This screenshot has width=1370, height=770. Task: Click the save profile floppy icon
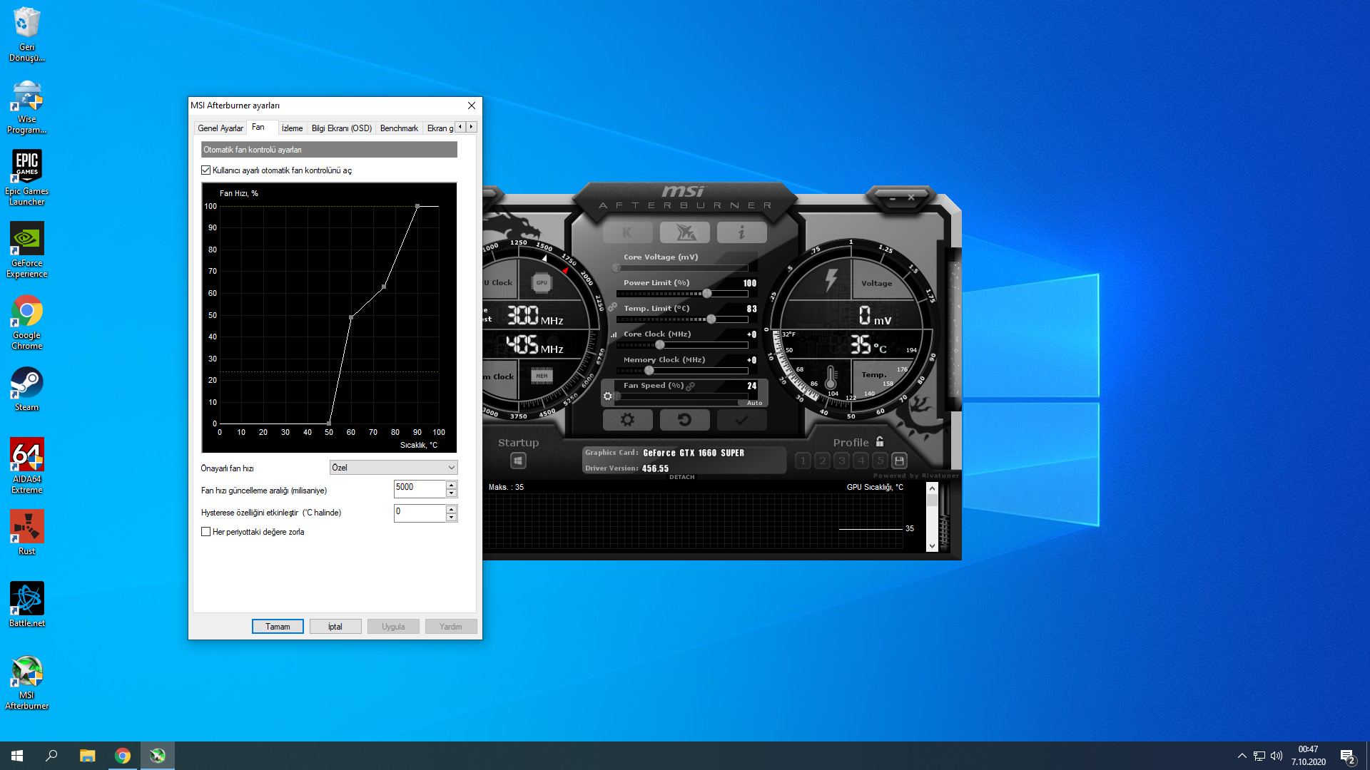coord(899,461)
